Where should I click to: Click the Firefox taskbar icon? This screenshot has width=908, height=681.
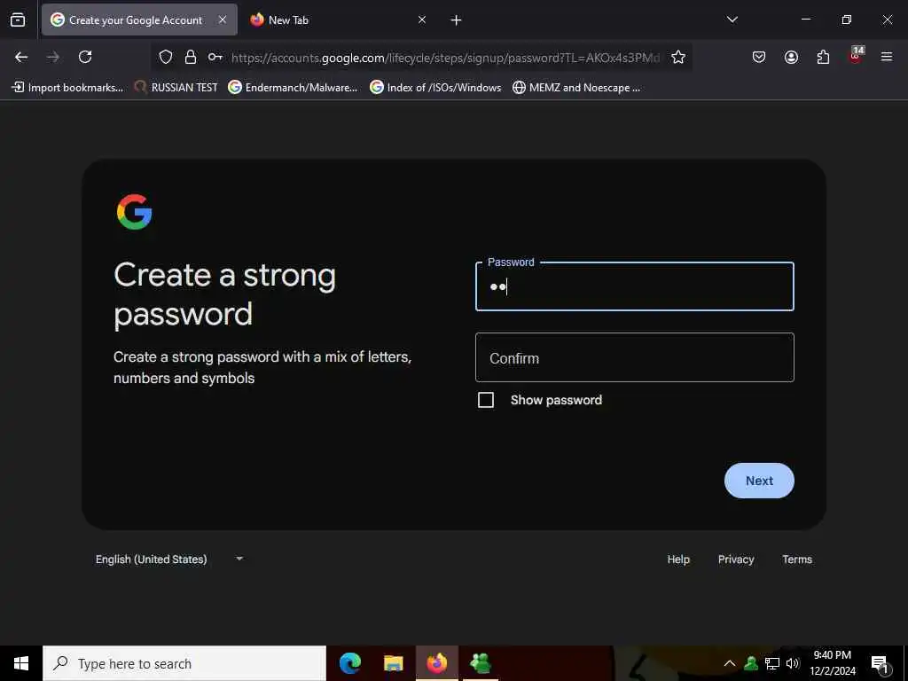(436, 663)
